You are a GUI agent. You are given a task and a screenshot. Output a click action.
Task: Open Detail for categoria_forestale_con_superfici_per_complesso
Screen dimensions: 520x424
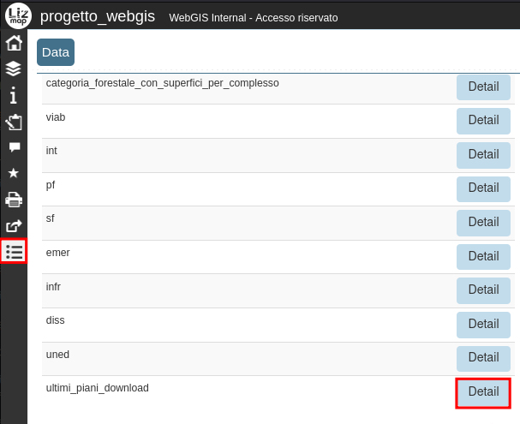tap(483, 87)
